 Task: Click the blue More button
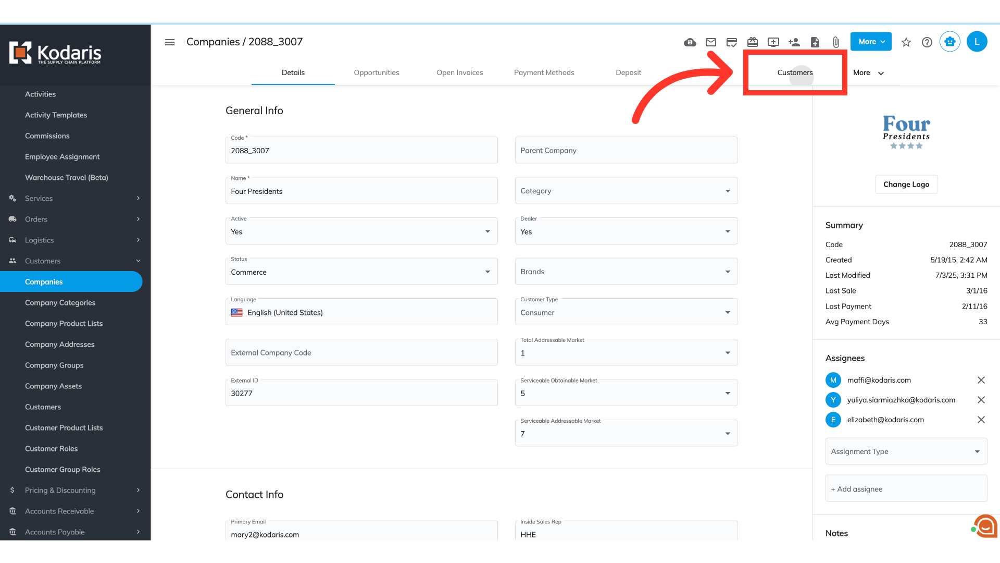pos(871,42)
